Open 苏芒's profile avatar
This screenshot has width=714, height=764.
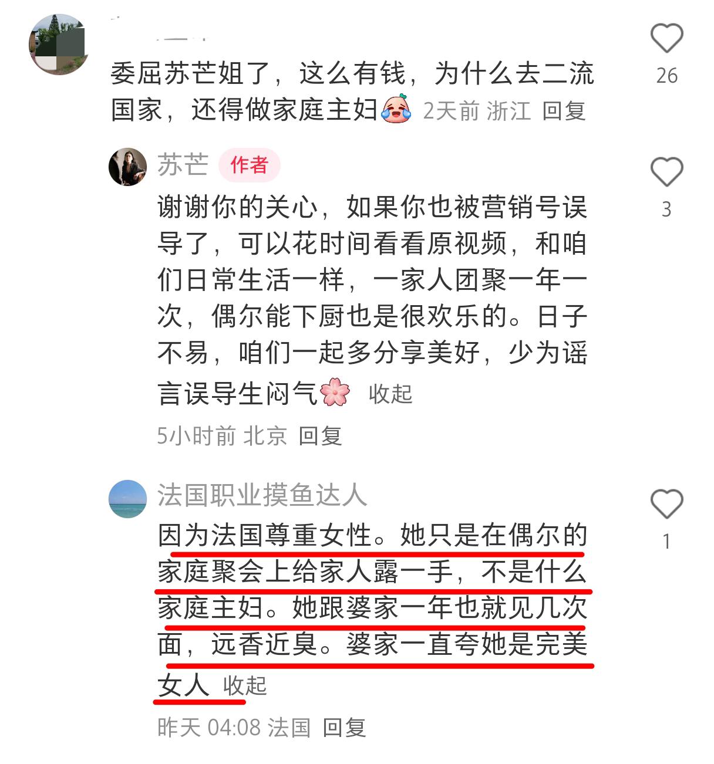[127, 167]
